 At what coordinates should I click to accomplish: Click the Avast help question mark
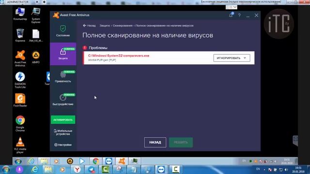click(239, 15)
